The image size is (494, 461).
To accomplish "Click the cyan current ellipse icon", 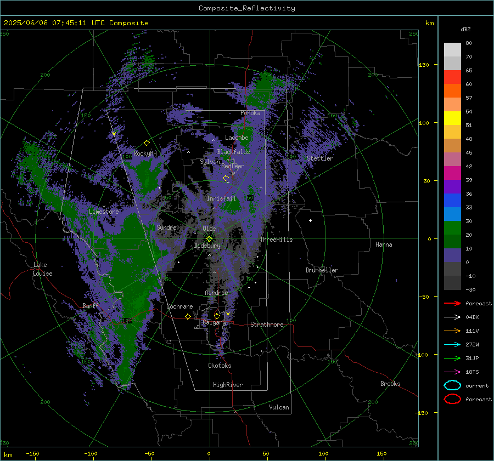I will [452, 385].
